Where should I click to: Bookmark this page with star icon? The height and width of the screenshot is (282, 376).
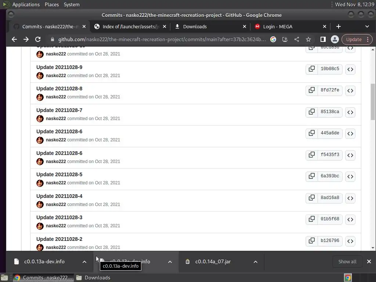pos(308,39)
